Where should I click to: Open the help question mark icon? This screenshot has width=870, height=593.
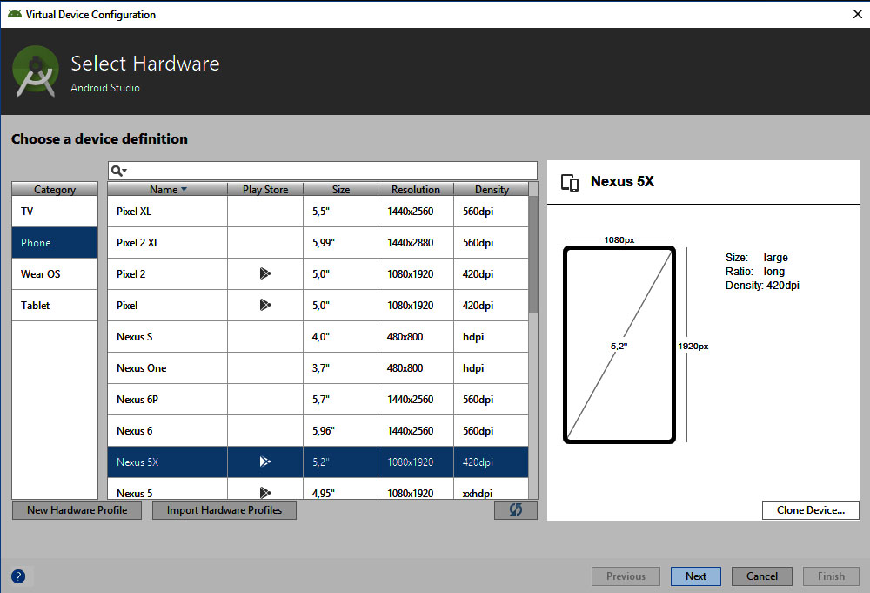tap(18, 576)
